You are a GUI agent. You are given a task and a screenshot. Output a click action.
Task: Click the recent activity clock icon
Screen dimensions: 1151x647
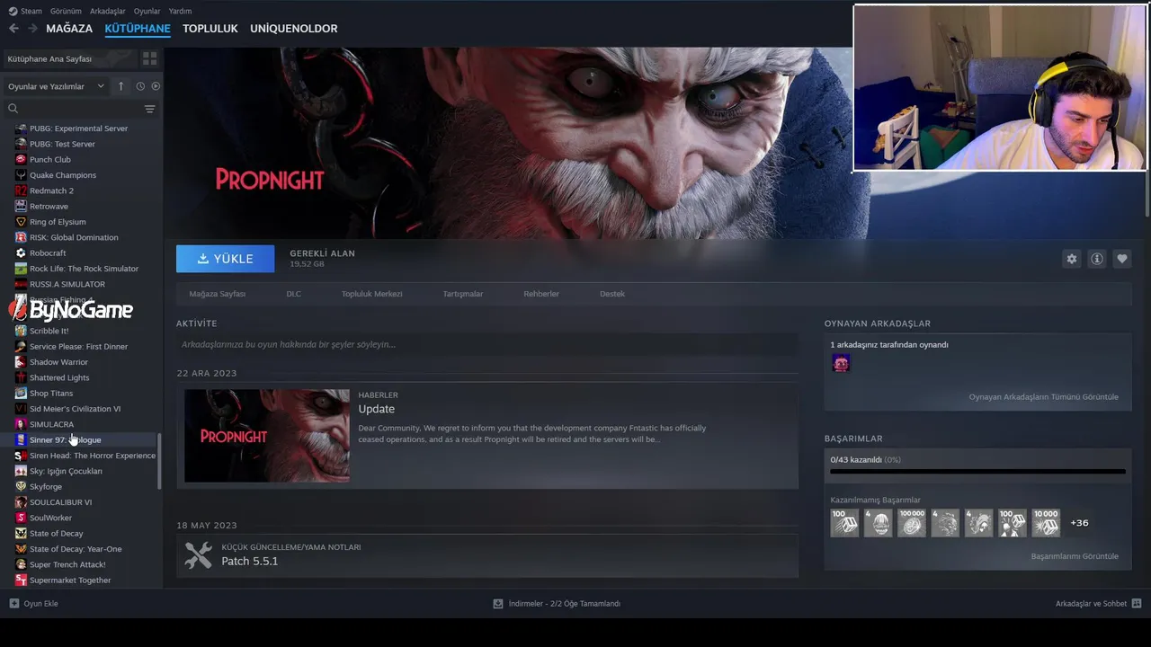(140, 86)
